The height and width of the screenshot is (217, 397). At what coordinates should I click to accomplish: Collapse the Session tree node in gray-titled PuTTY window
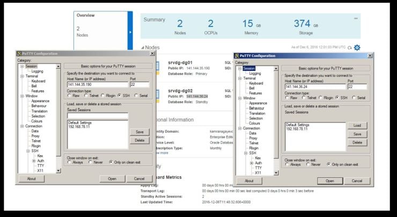[x=22, y=67]
